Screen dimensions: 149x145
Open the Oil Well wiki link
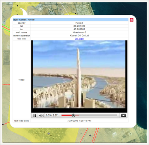pyautogui.click(x=79, y=39)
